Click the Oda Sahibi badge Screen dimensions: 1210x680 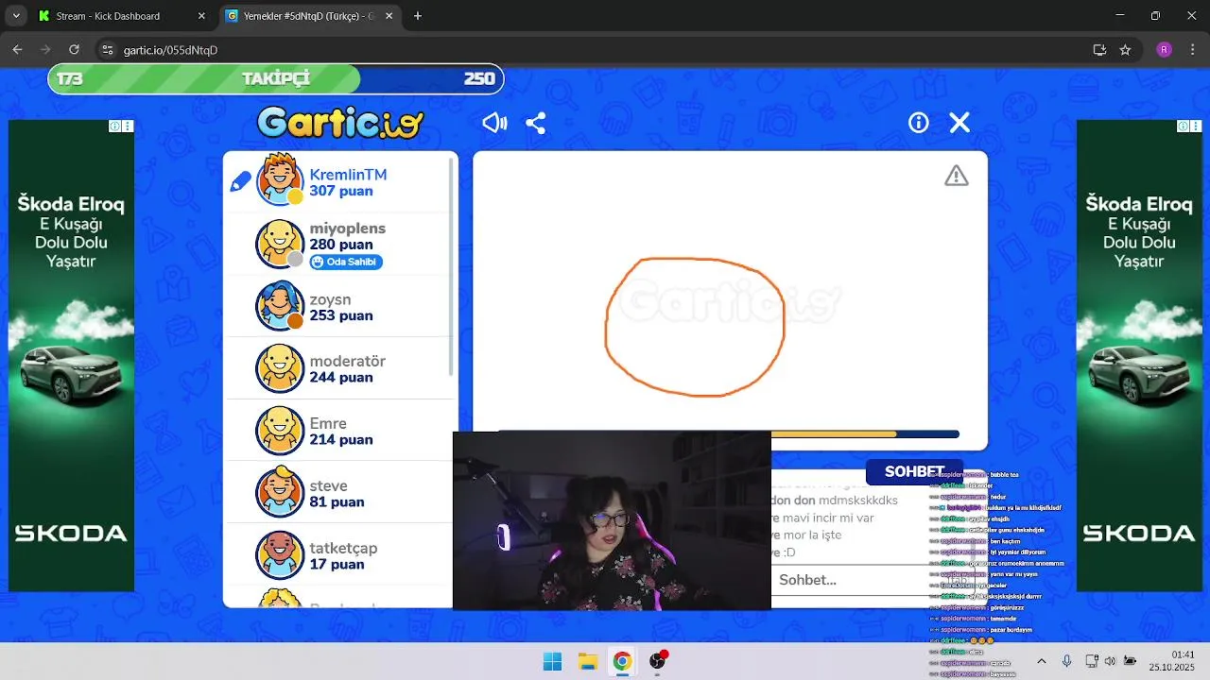coord(346,262)
